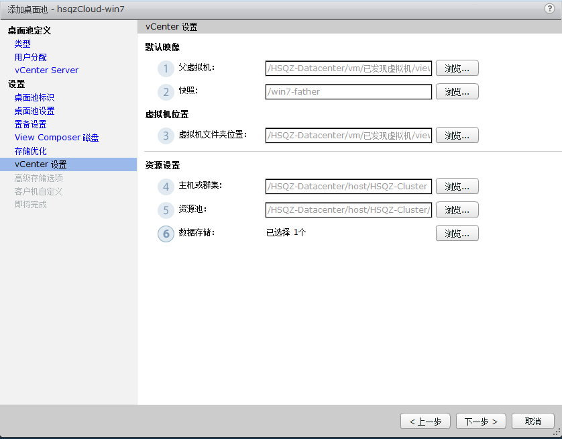
Task: Click the 默认映像 section heading
Action: click(x=162, y=47)
